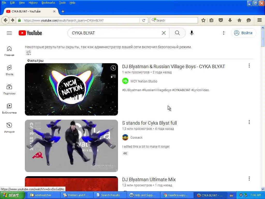Save page to Pocket
This screenshot has width=265, height=199.
(221, 20)
